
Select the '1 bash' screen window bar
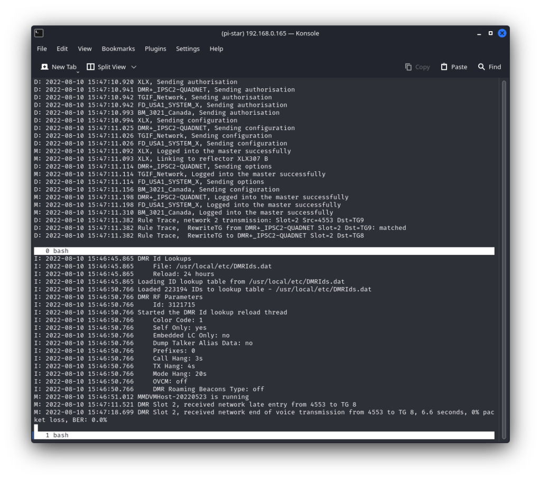[x=264, y=435]
